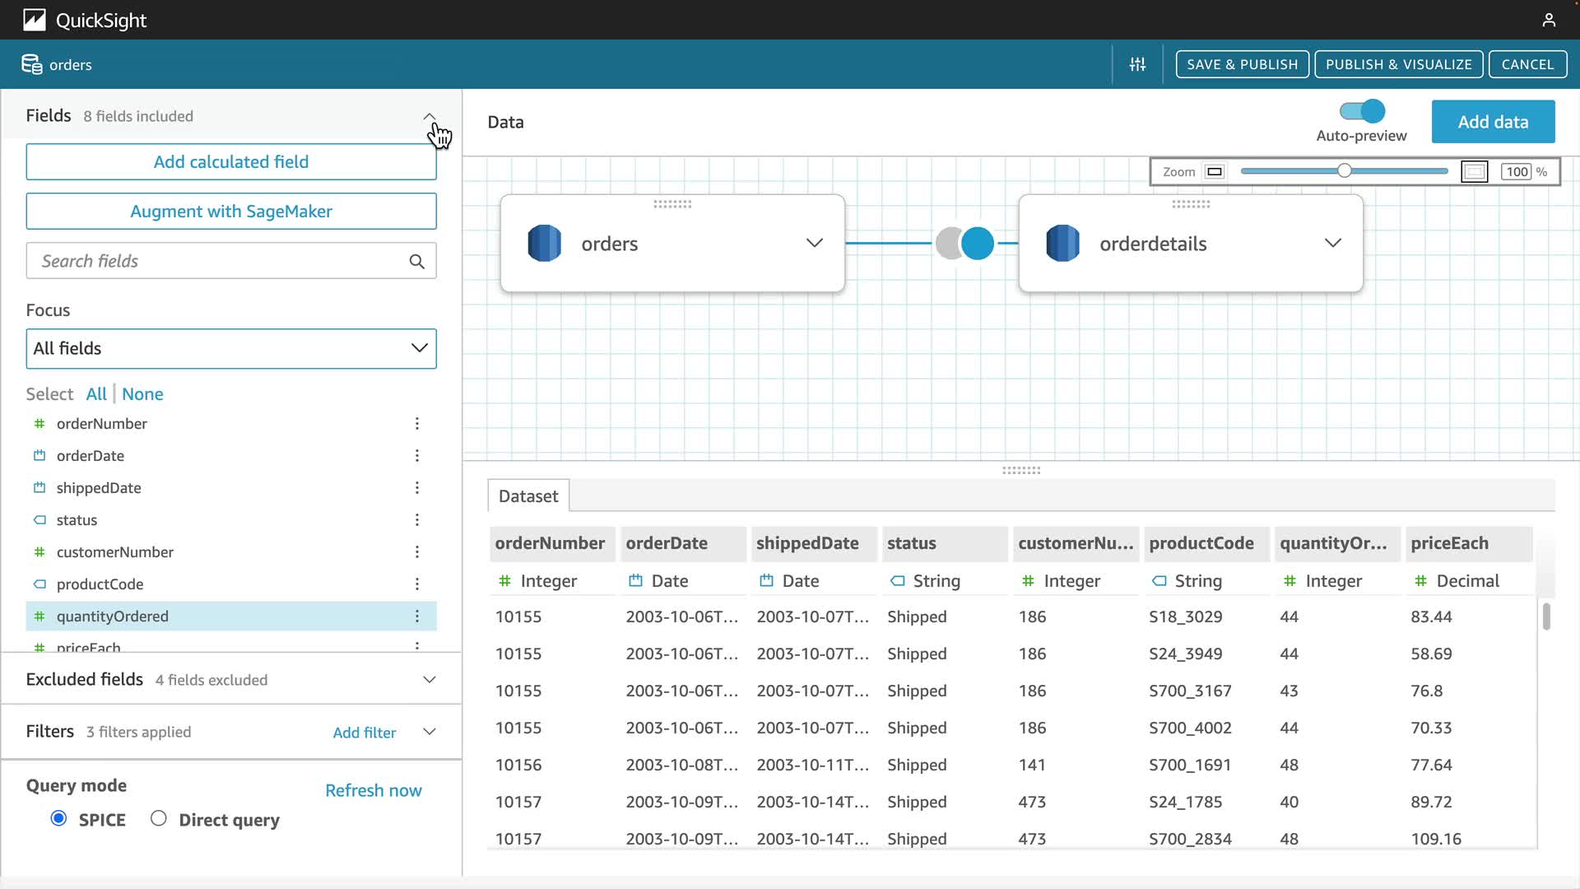
Task: Expand the orderdetails table dropdown
Action: [1332, 244]
